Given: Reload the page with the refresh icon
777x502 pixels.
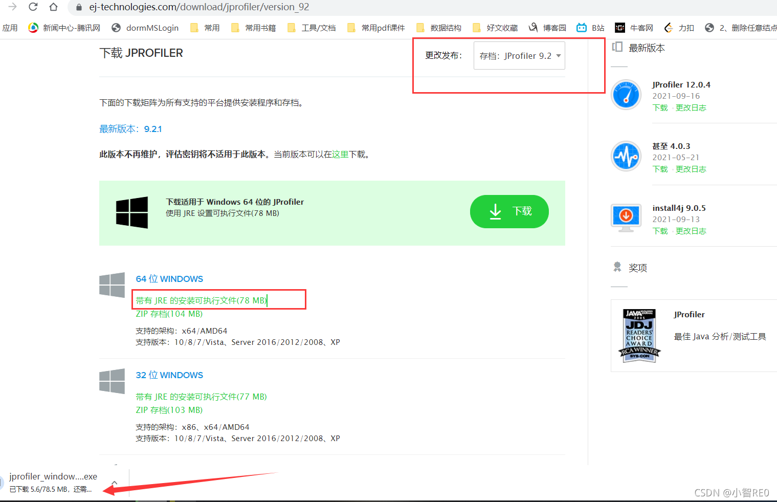Looking at the screenshot, I should point(33,7).
